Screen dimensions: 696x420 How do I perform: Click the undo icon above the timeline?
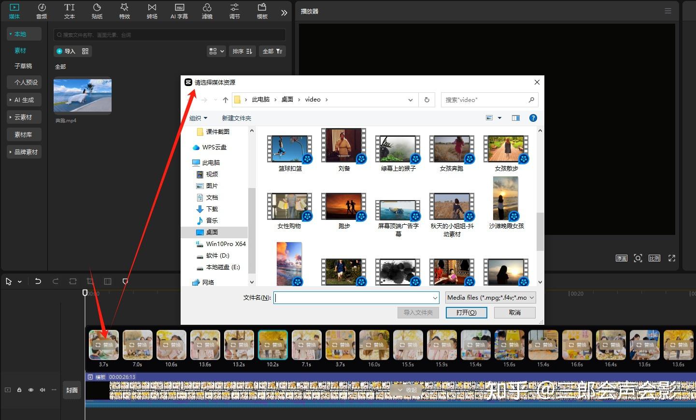tap(38, 281)
